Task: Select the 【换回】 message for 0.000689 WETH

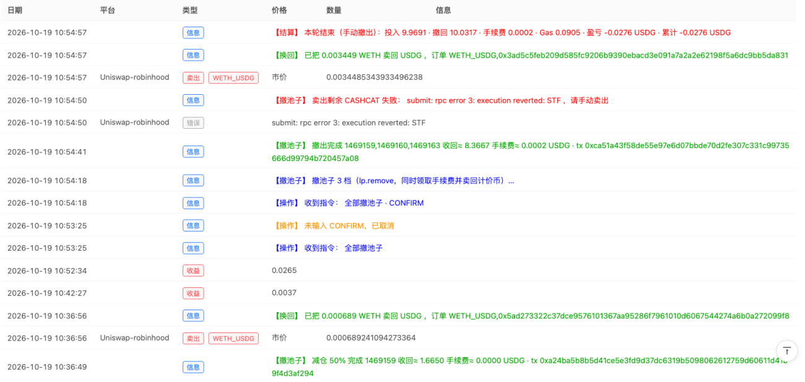Action: 531,316
